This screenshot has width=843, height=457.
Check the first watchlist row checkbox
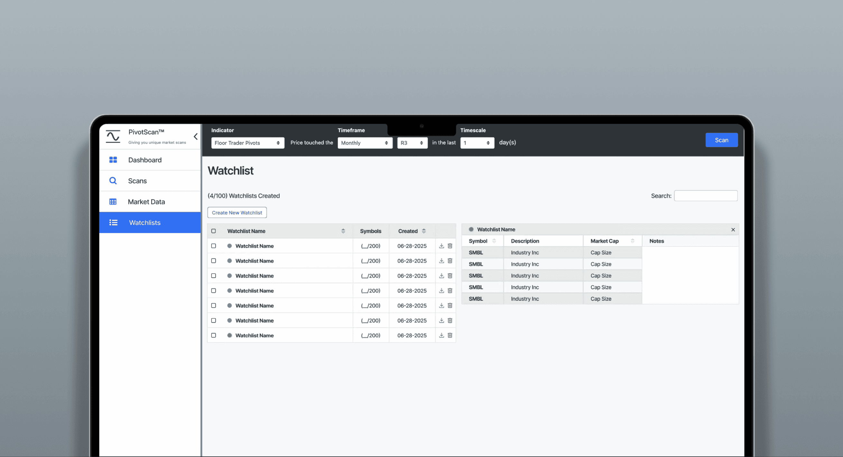[214, 246]
